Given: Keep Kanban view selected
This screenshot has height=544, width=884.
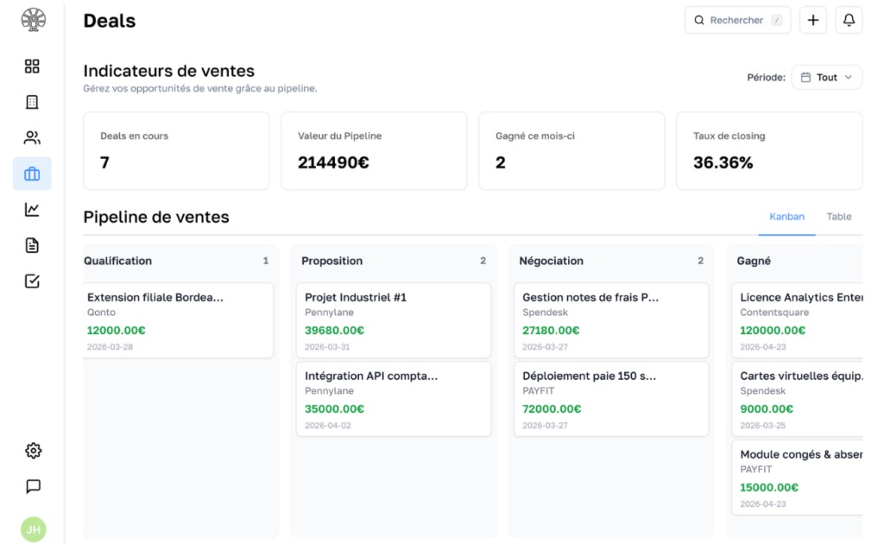Looking at the screenshot, I should [x=786, y=217].
